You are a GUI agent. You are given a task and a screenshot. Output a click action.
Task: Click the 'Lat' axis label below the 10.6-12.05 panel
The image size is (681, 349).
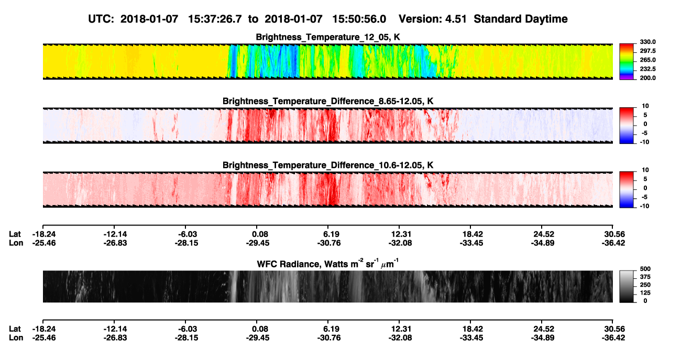coord(15,234)
